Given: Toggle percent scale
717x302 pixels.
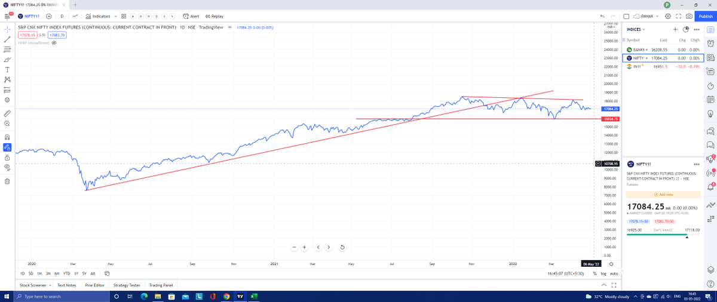Looking at the screenshot, I should (x=595, y=273).
